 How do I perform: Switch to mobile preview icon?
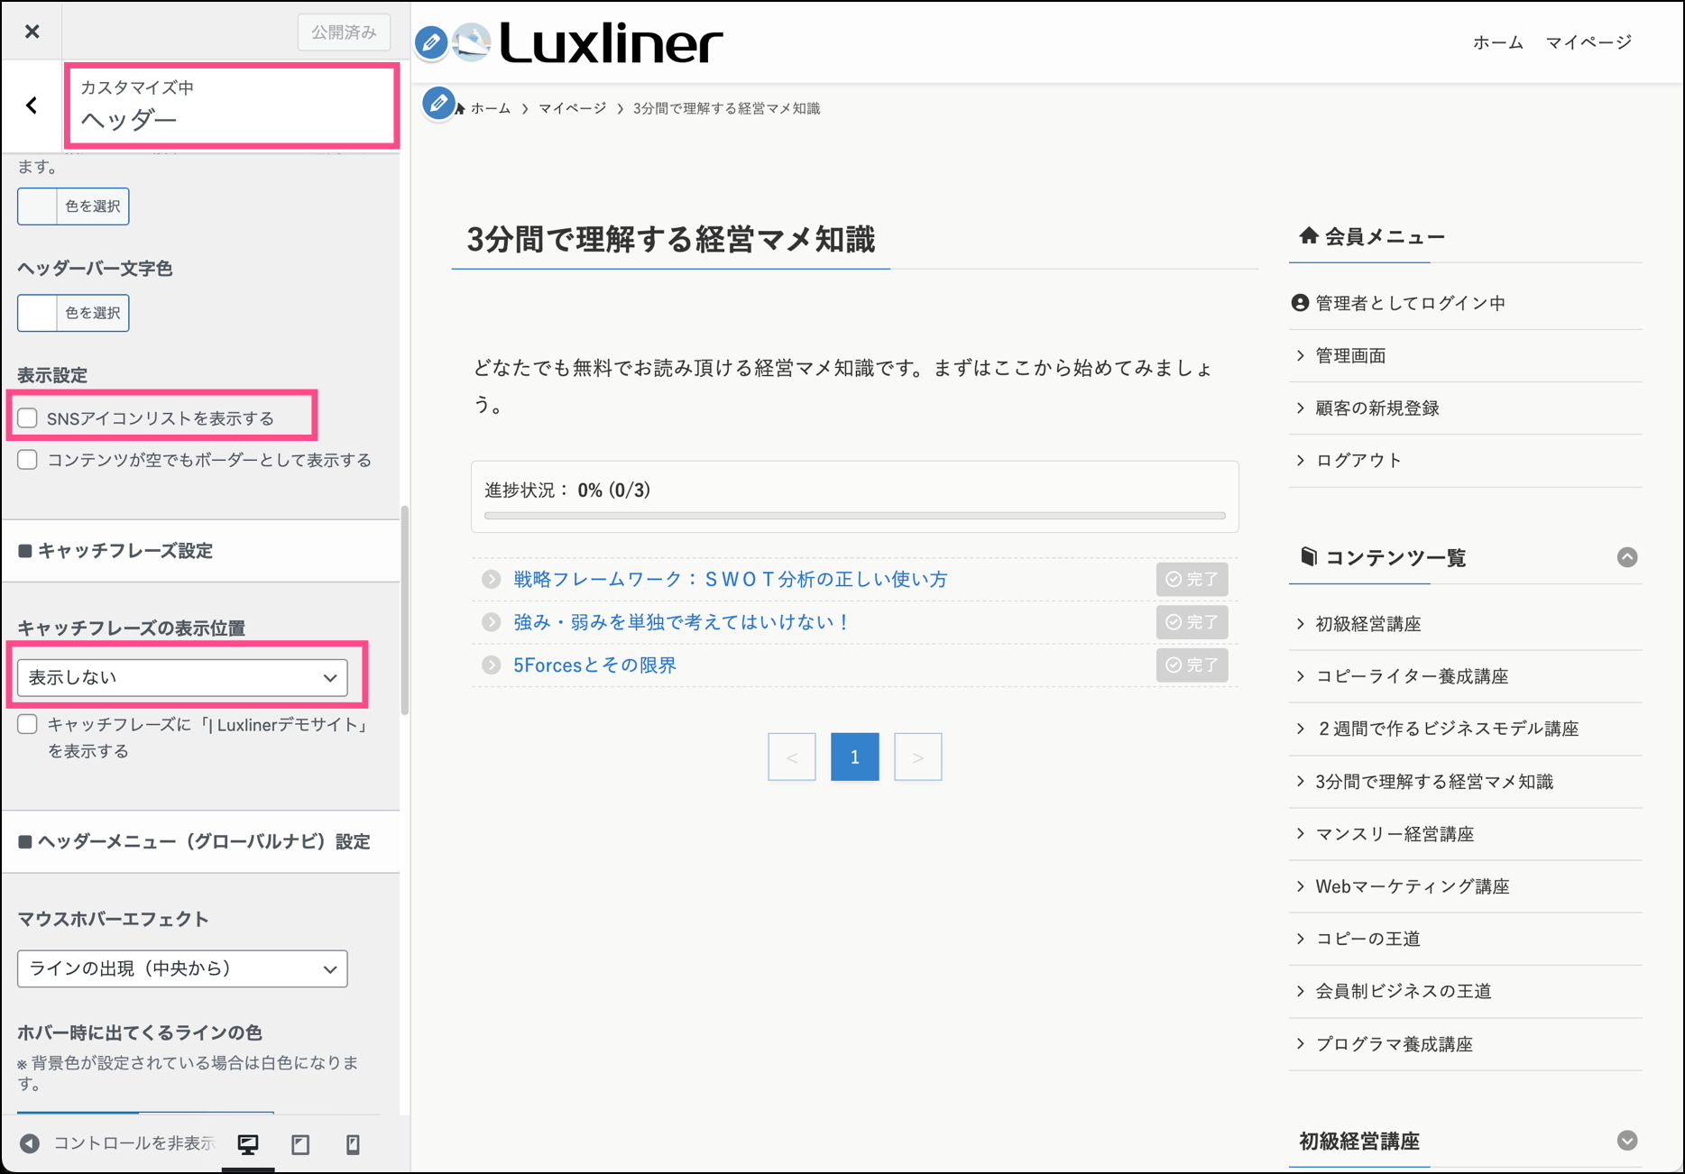[353, 1144]
